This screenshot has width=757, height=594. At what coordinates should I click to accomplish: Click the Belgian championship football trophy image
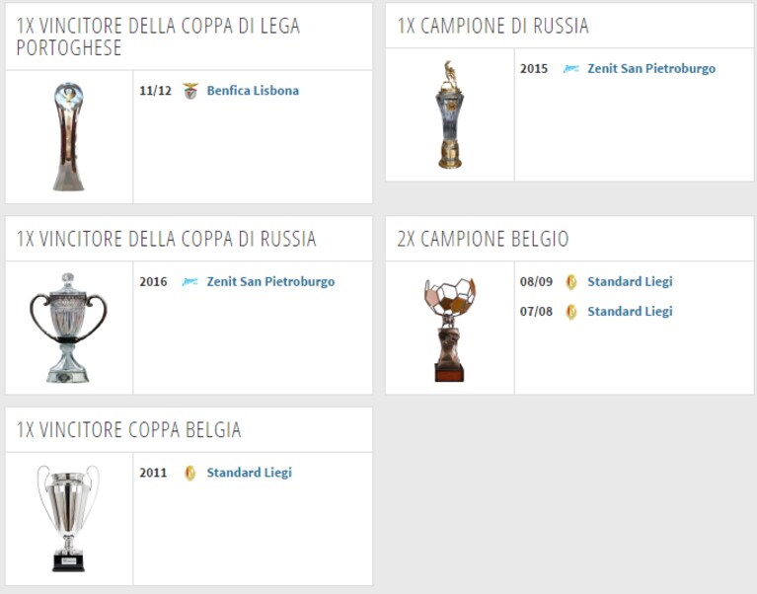[450, 330]
